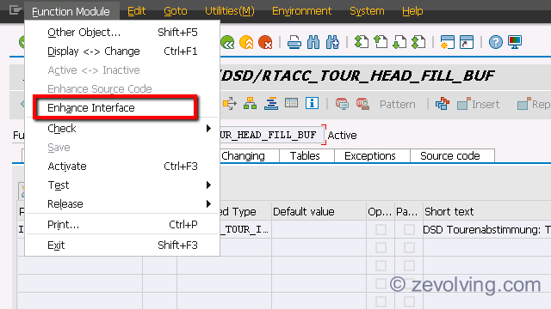Tick the Pa... checkbox in third table row
This screenshot has height=309, width=551.
tap(409, 265)
